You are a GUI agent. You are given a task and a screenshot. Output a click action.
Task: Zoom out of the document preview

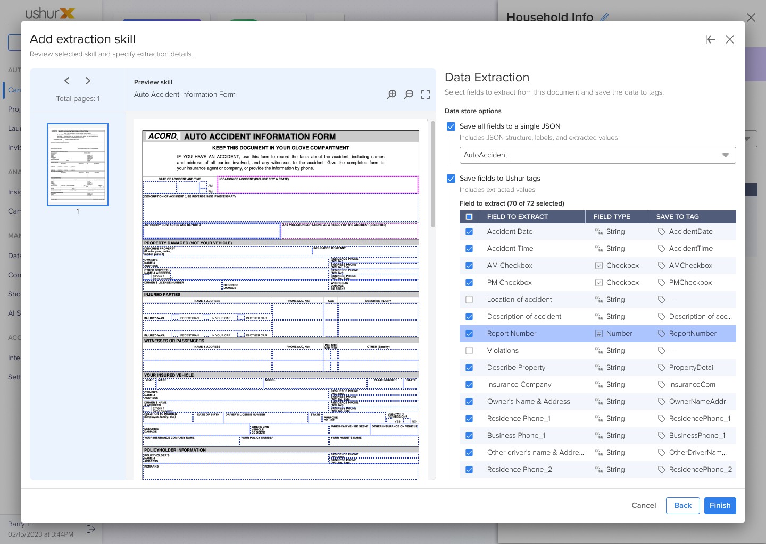coord(409,95)
